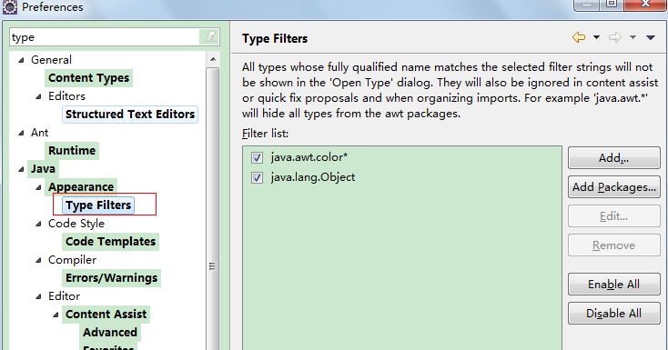The width and height of the screenshot is (668, 350).
Task: Collapse the Content Assist tree node
Action: (x=56, y=315)
